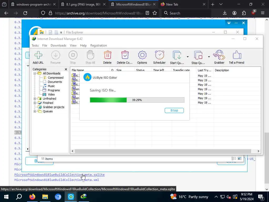Open the IDM taskbar icon
Viewport: 269px width, 202px height.
pos(84,197)
